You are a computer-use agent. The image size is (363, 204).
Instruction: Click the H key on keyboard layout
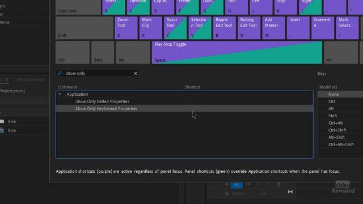pyautogui.click(x=237, y=7)
